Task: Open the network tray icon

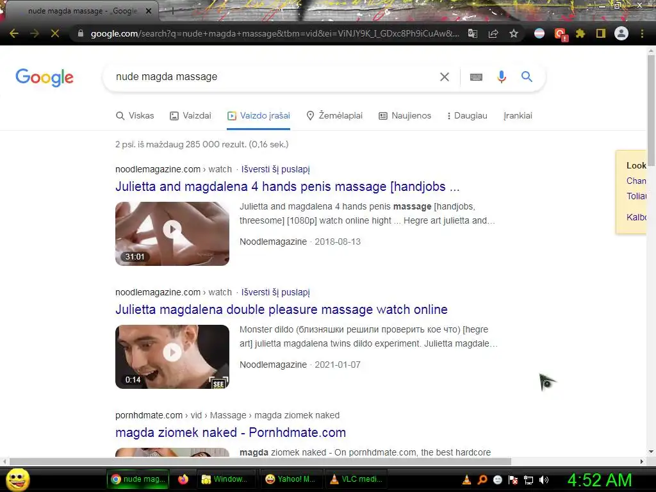Action: [529, 480]
